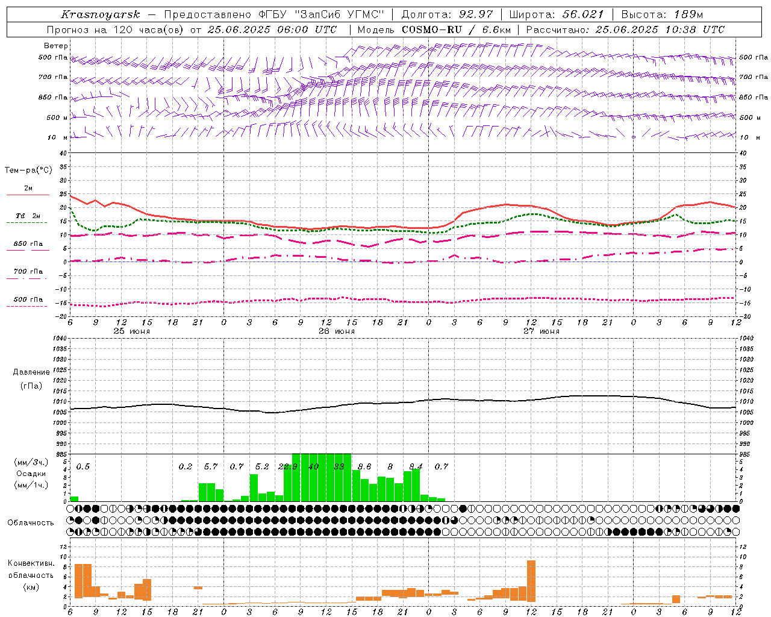
Task: Click the "850 гПа" temperature legend entry
Action: pyautogui.click(x=28, y=244)
